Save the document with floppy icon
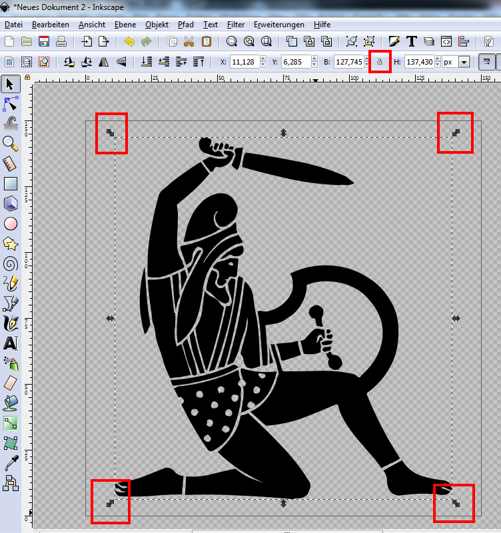This screenshot has height=533, width=501. pos(44,41)
